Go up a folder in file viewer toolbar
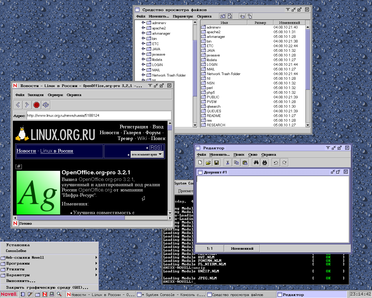 point(223,16)
